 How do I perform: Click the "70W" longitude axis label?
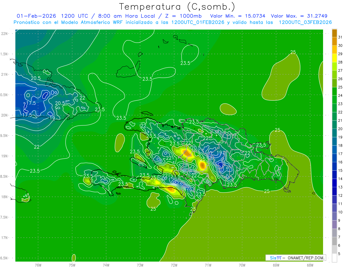pyautogui.click(x=242, y=265)
